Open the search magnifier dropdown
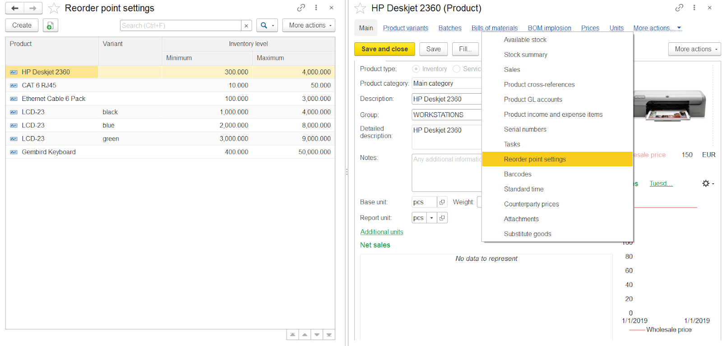Viewport: 722px width, 346px height. click(267, 26)
